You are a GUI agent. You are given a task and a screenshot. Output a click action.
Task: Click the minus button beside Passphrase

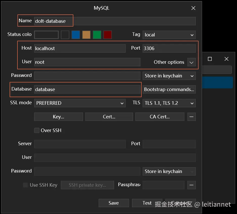point(191,185)
